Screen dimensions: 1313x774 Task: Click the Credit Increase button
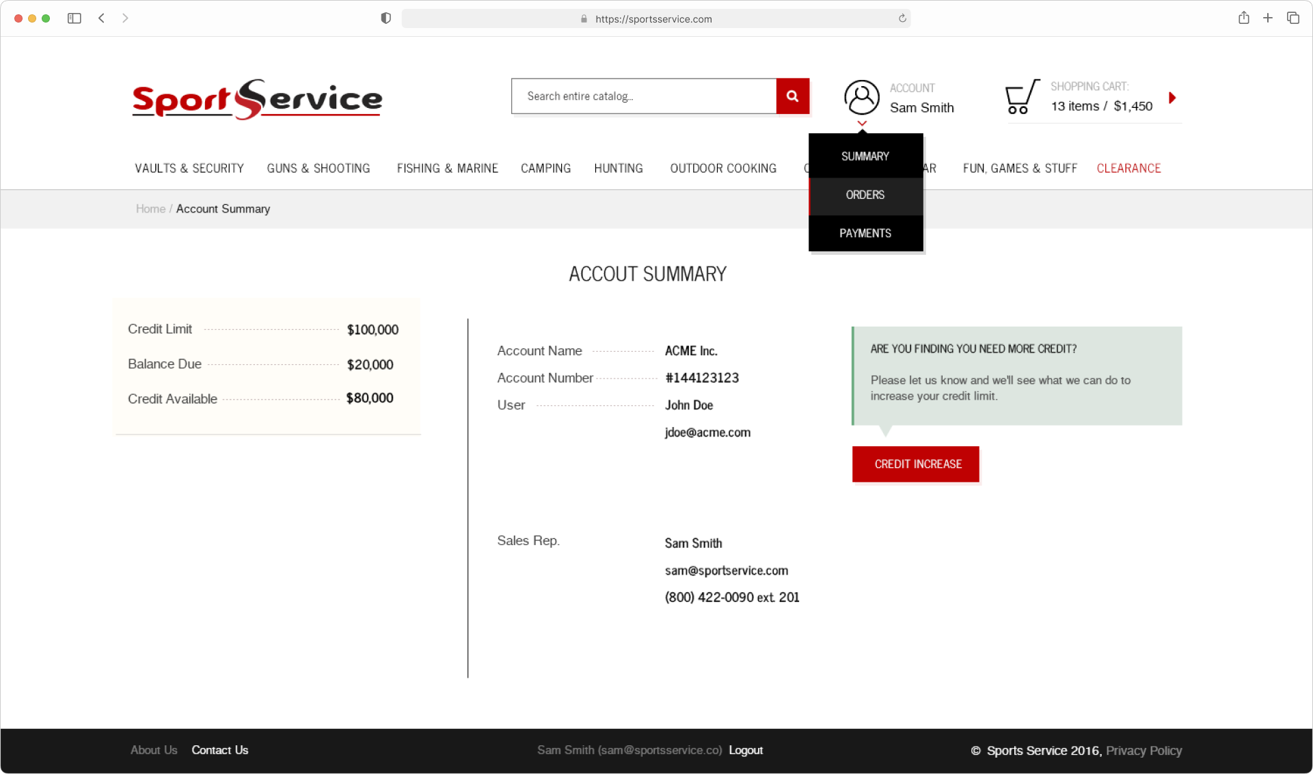click(x=915, y=465)
